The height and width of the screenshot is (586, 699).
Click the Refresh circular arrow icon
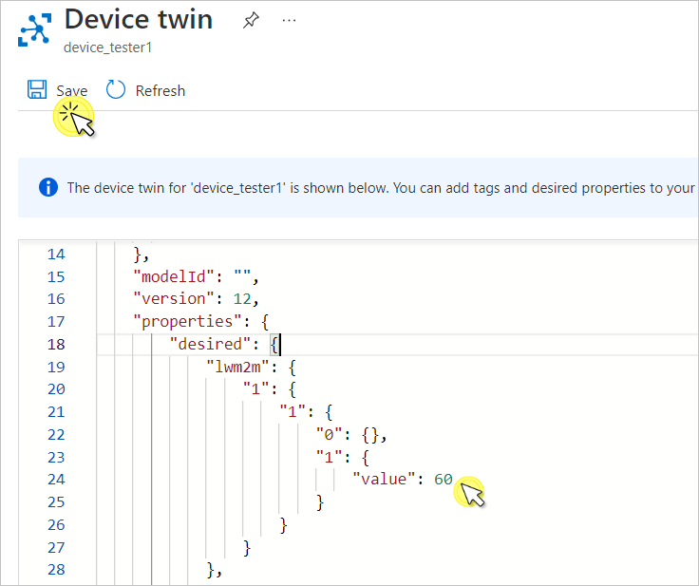(116, 89)
